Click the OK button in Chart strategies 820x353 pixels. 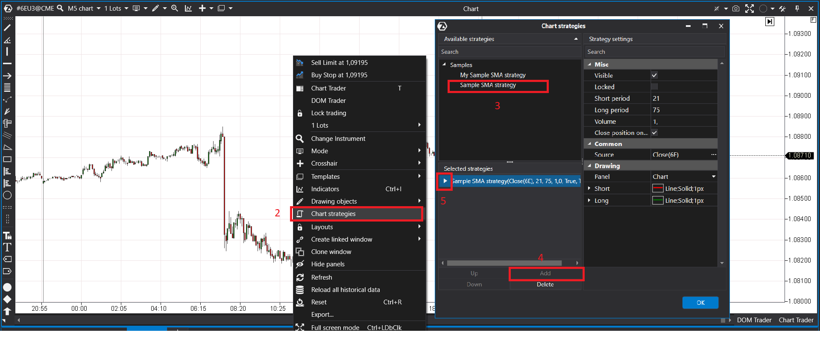tap(700, 303)
